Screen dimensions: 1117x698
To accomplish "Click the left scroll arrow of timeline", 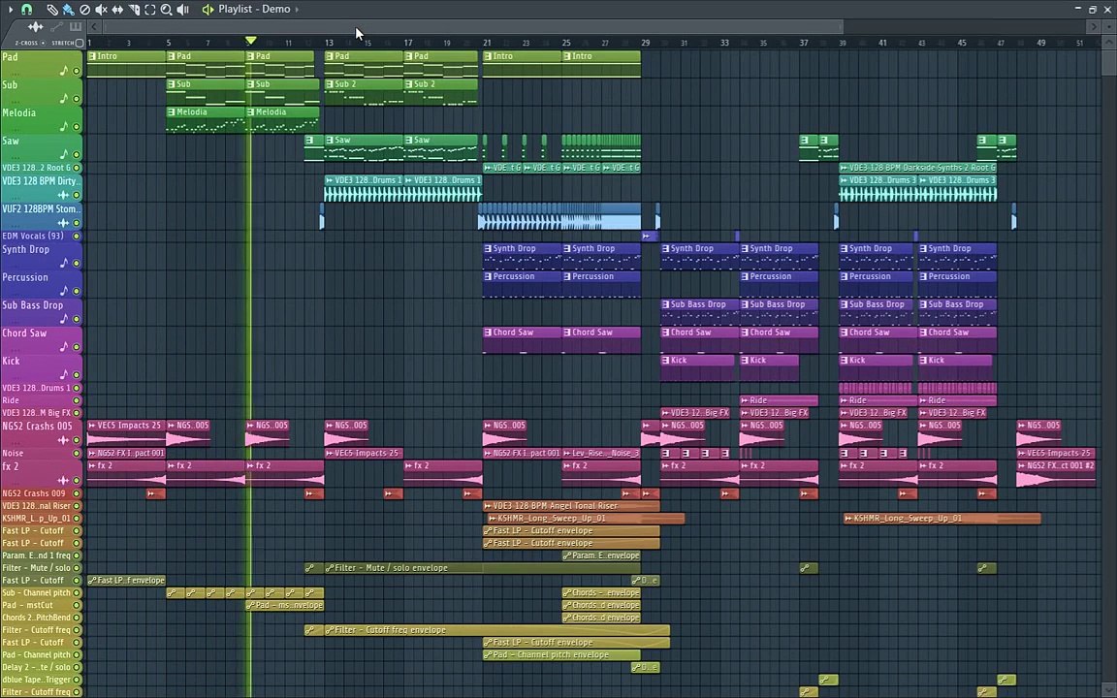I will pyautogui.click(x=94, y=27).
